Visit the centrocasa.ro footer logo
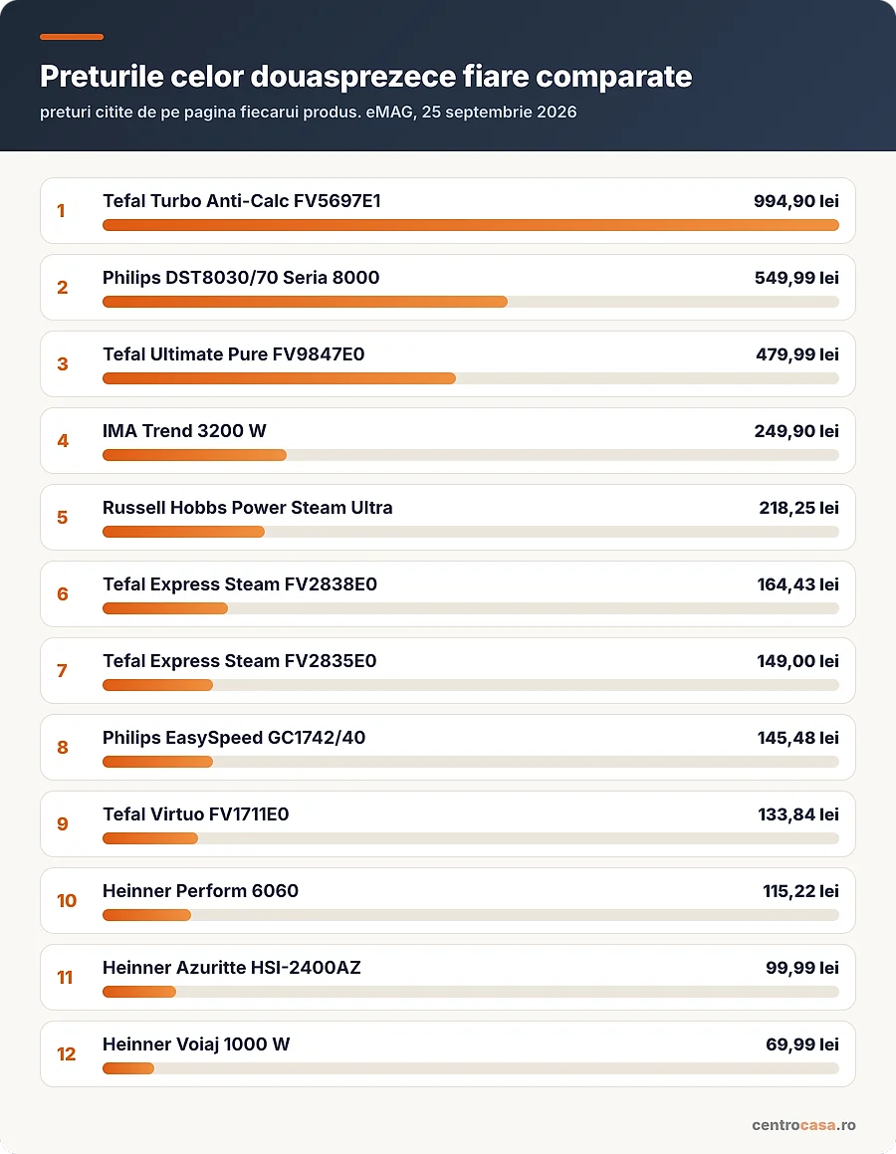The image size is (896, 1154). [803, 1124]
